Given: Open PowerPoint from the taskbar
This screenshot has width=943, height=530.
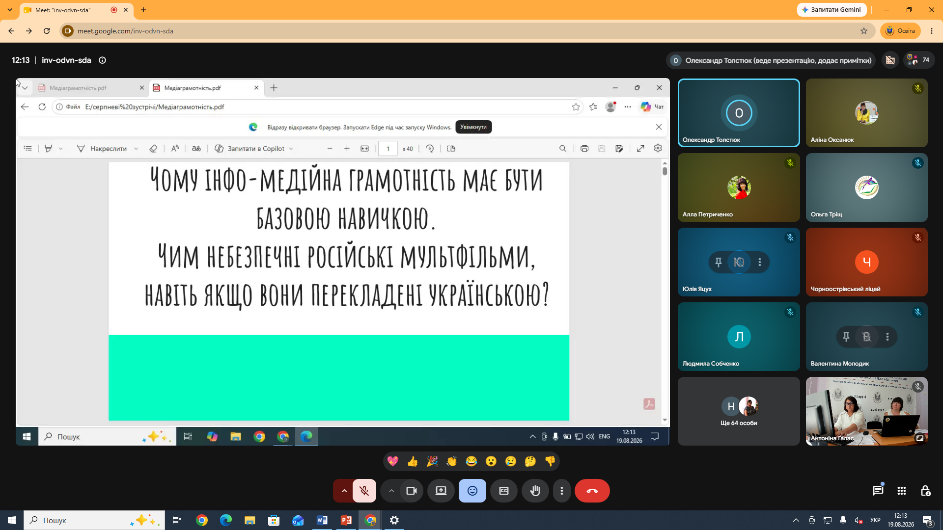Looking at the screenshot, I should [346, 520].
